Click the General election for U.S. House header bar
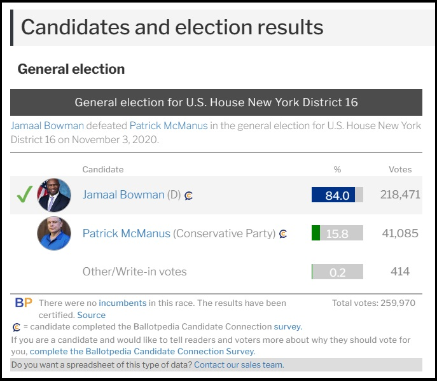Image resolution: width=437 pixels, height=381 pixels. [216, 102]
